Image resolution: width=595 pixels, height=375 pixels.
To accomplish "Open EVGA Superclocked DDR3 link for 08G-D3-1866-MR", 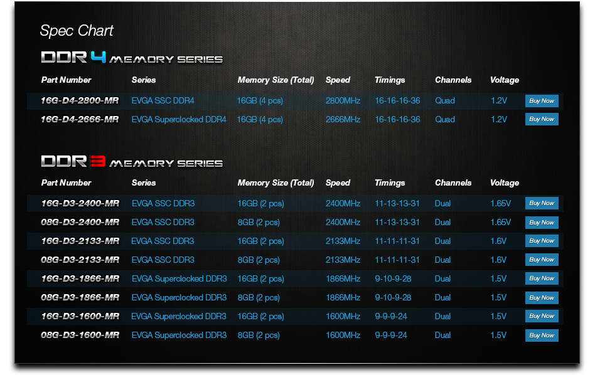I will pyautogui.click(x=179, y=298).
